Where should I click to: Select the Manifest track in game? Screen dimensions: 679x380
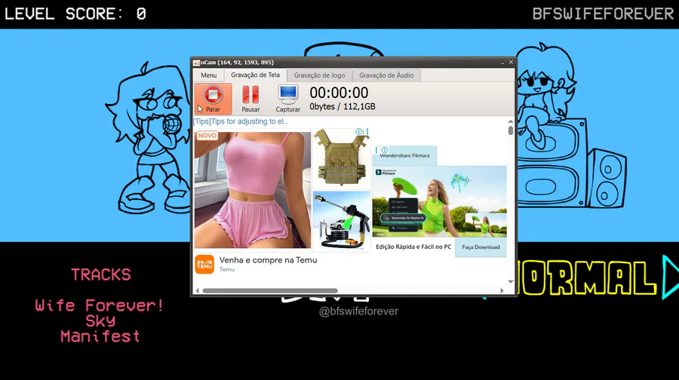(100, 336)
